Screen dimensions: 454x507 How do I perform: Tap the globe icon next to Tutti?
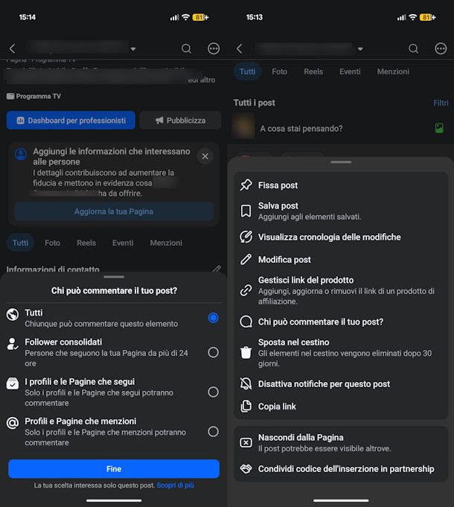[13, 314]
